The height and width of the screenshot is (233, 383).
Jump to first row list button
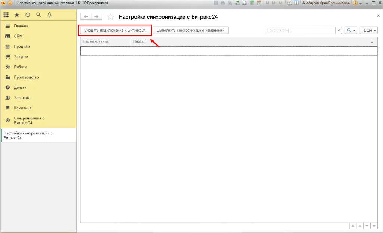(353, 226)
